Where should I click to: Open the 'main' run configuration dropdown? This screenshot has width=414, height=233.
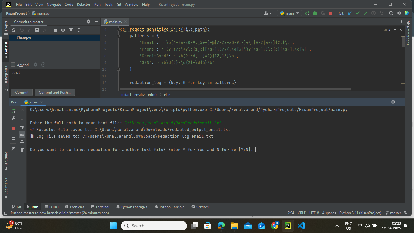289,13
